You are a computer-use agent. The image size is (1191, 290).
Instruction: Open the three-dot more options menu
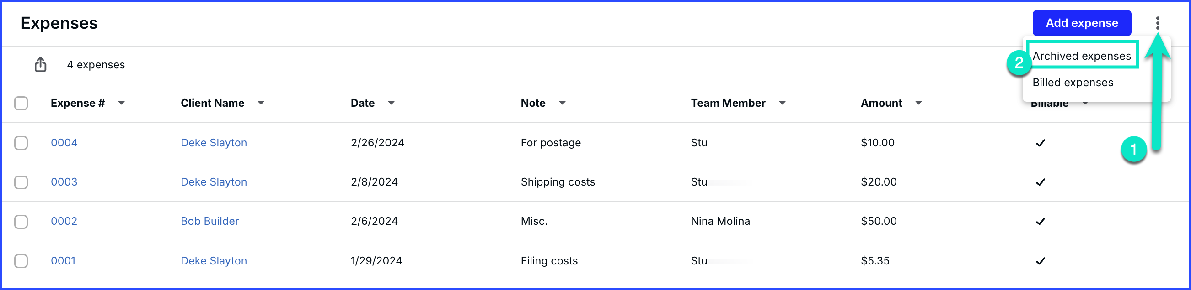pos(1157,23)
